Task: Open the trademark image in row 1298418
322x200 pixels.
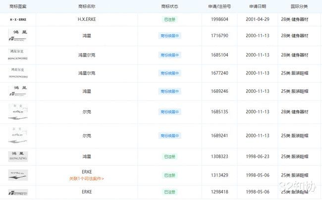Action: coord(18,192)
